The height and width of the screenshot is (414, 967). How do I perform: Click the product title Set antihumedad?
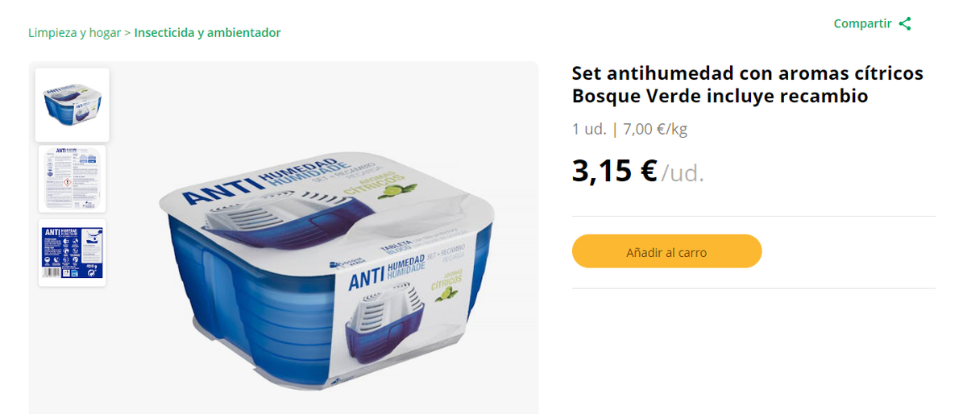[x=747, y=85]
